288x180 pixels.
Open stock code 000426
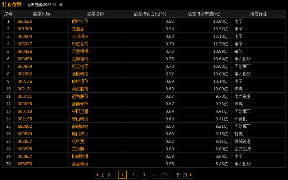pos(25,51)
